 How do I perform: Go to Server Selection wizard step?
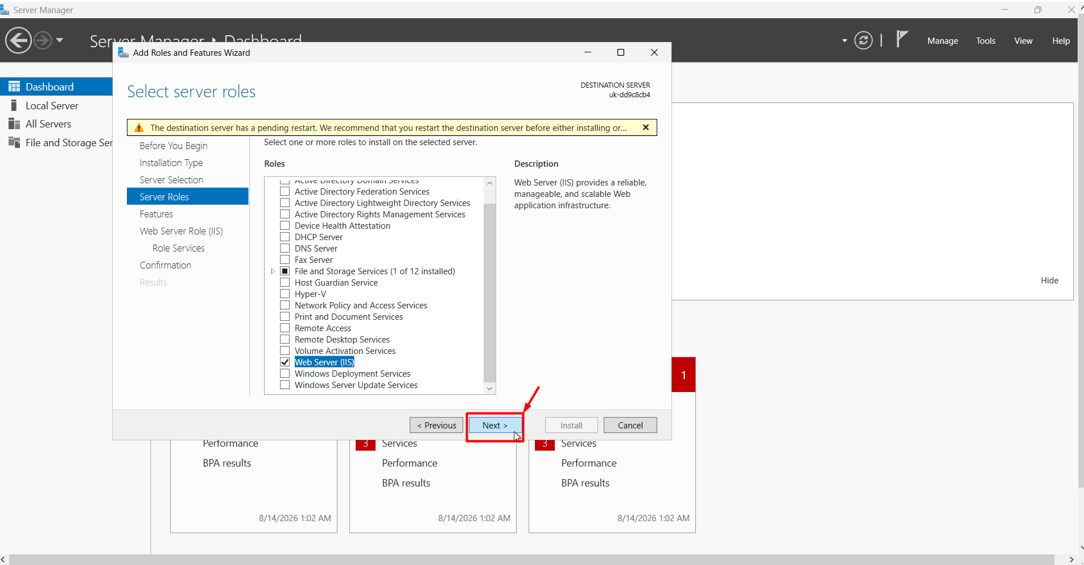[171, 180]
